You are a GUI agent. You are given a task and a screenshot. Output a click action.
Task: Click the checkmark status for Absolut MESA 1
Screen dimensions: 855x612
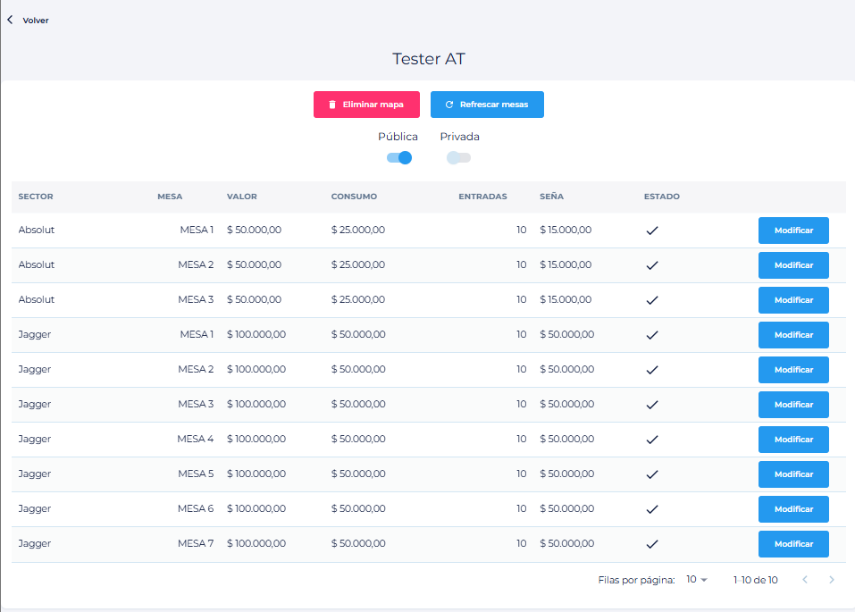point(652,231)
